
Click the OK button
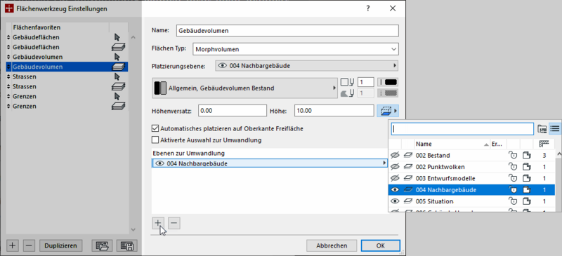380,245
